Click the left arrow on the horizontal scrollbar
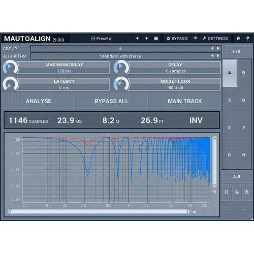 pos(9,211)
